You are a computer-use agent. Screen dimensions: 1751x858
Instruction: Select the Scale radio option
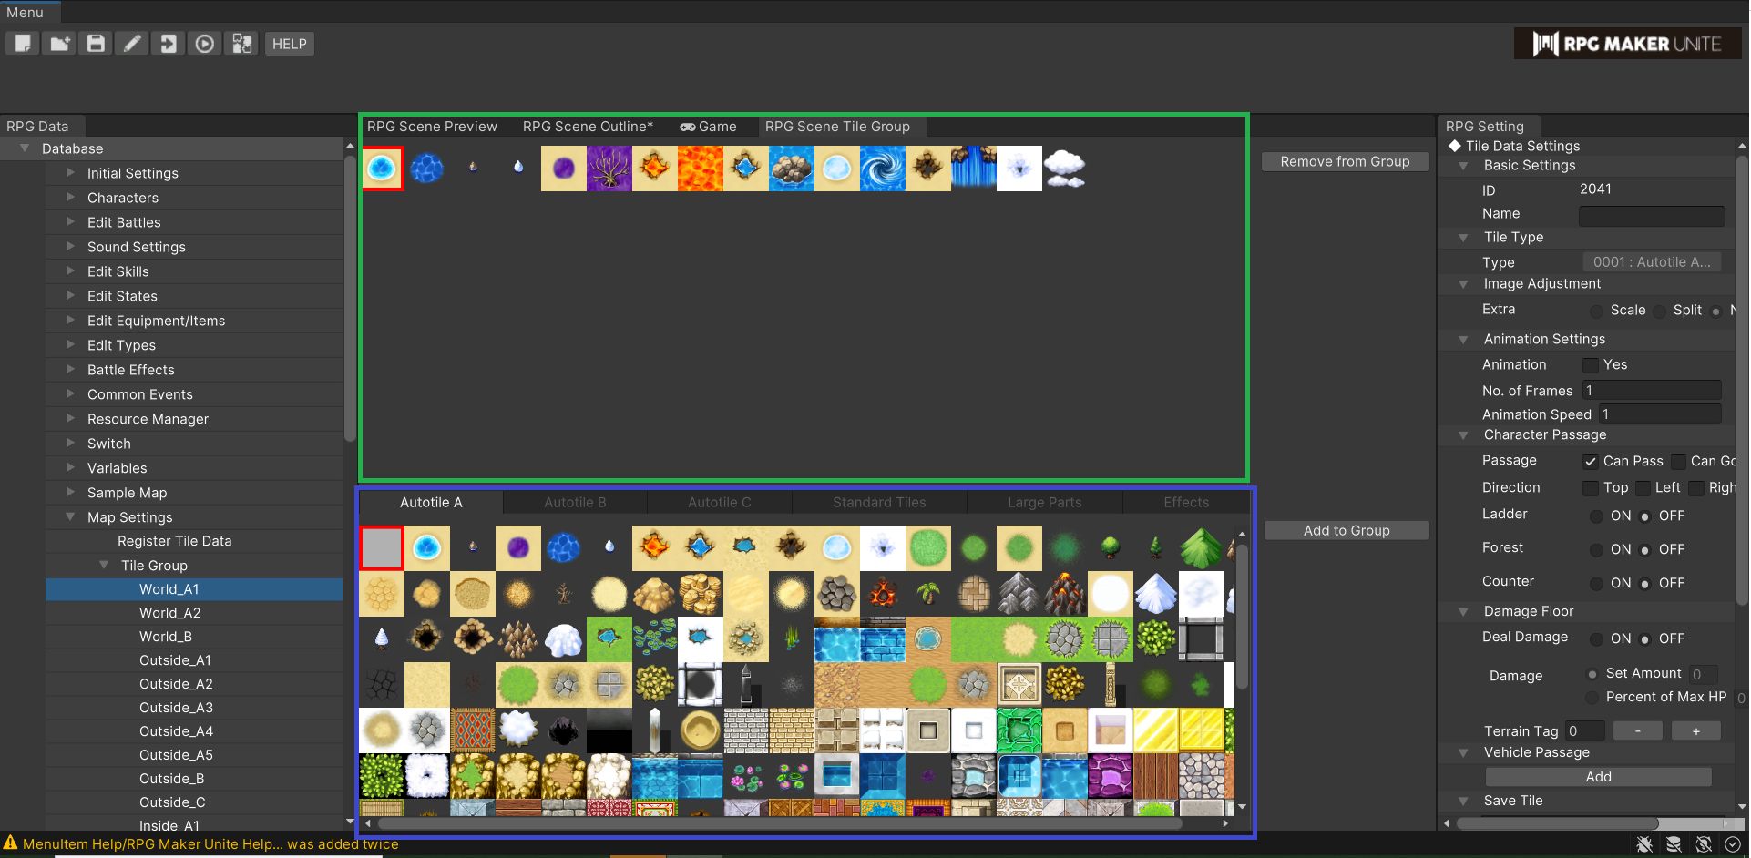(x=1596, y=312)
